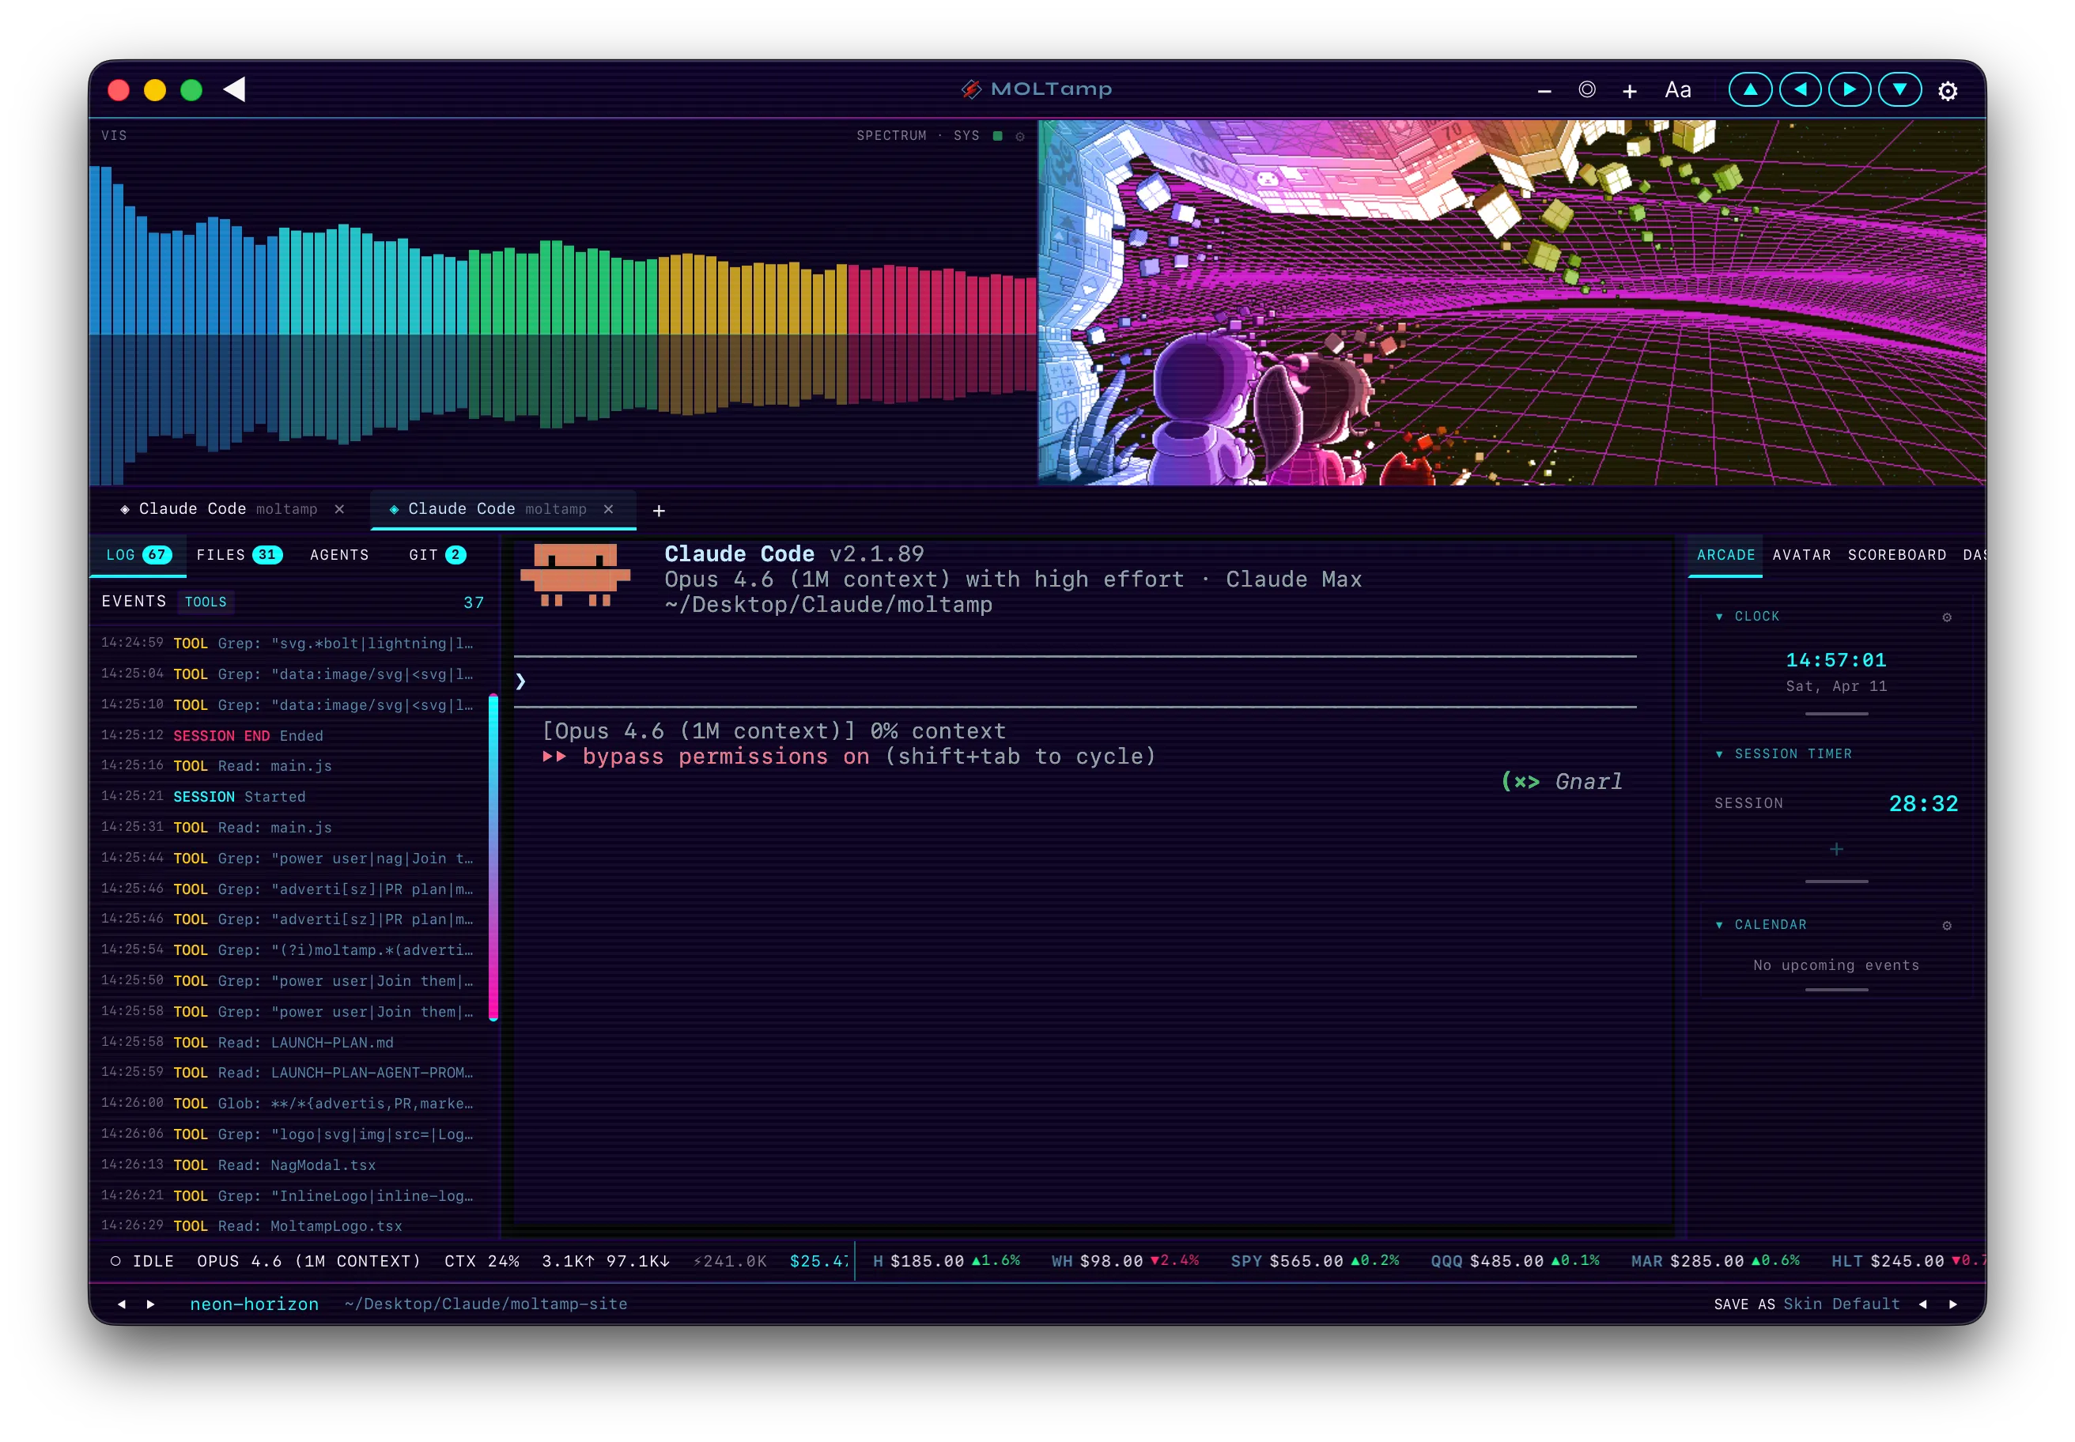Open the Clock widget gear settings
The height and width of the screenshot is (1442, 2075).
point(1948,617)
